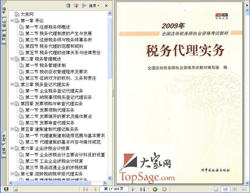Close the bookmarks panel with X

pos(106,6)
